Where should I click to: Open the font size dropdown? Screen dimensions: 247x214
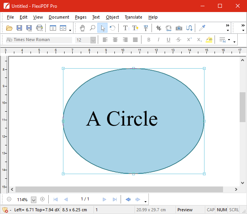(93, 40)
